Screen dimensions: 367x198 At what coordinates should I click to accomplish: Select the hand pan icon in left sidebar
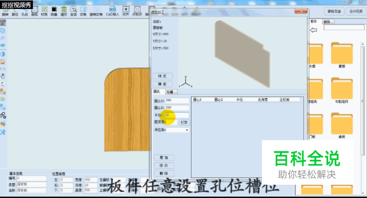[3, 76]
